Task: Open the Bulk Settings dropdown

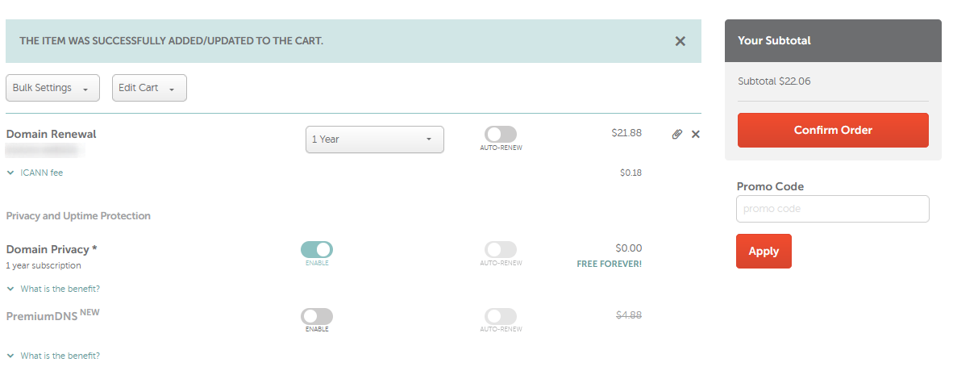Action: pos(52,88)
